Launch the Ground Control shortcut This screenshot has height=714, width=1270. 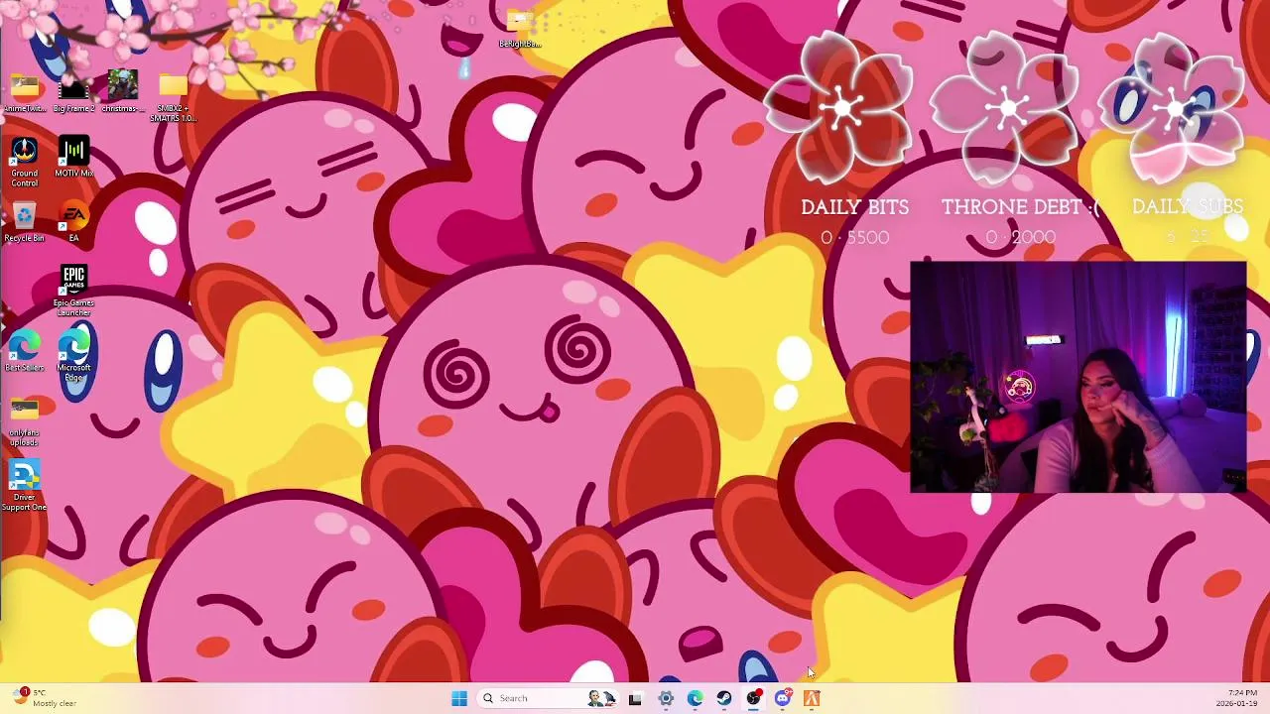click(x=25, y=163)
